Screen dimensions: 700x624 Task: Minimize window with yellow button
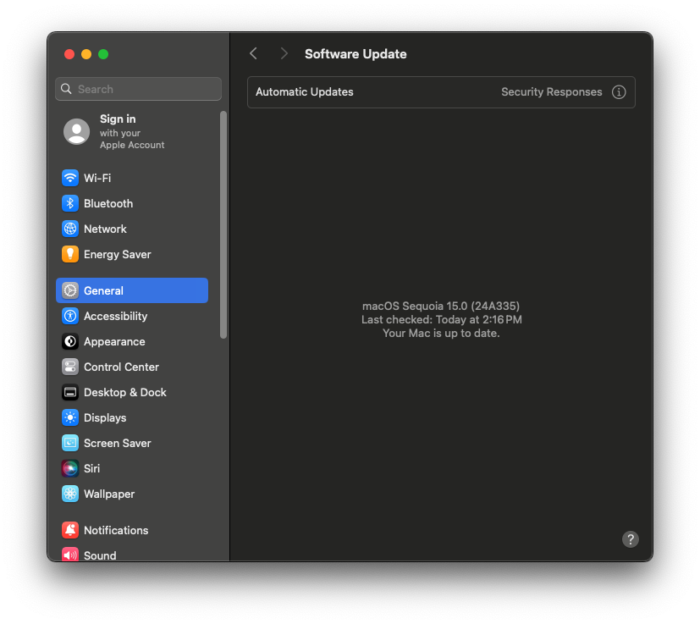coord(86,54)
